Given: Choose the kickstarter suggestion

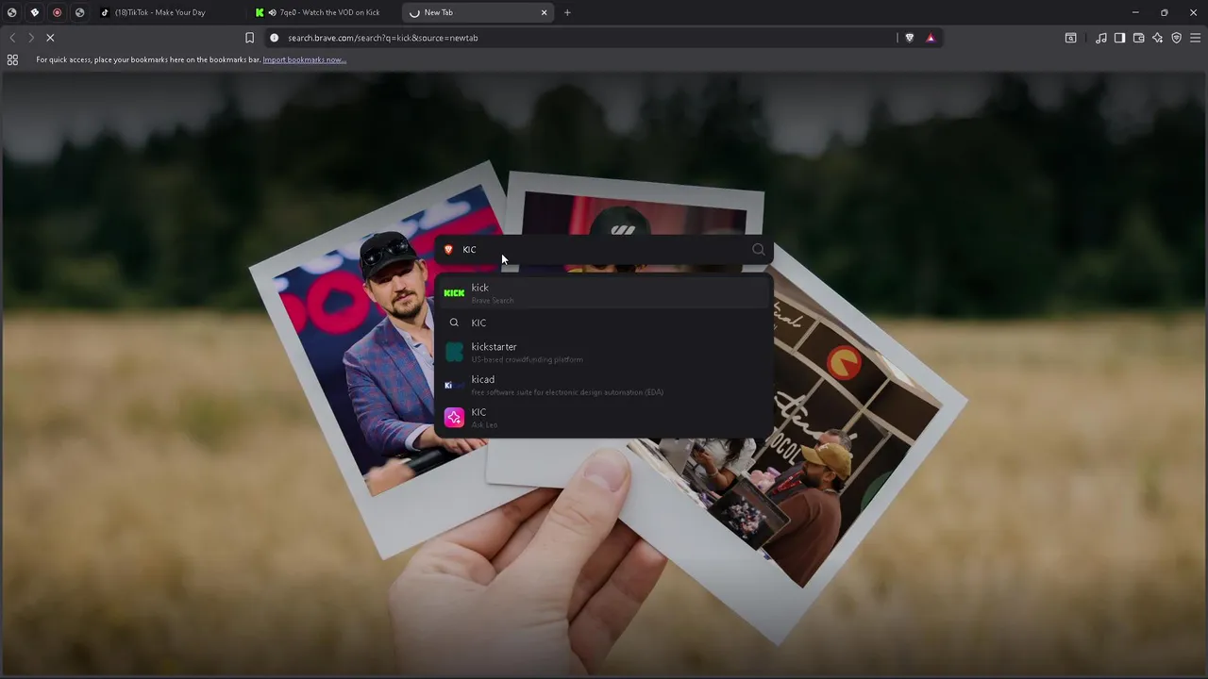Looking at the screenshot, I should pos(604,353).
